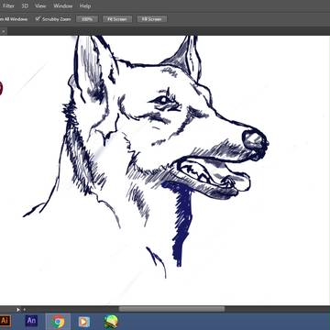Open Adobe Animate from taskbar
Viewport: 330px width, 330px height.
pyautogui.click(x=31, y=321)
